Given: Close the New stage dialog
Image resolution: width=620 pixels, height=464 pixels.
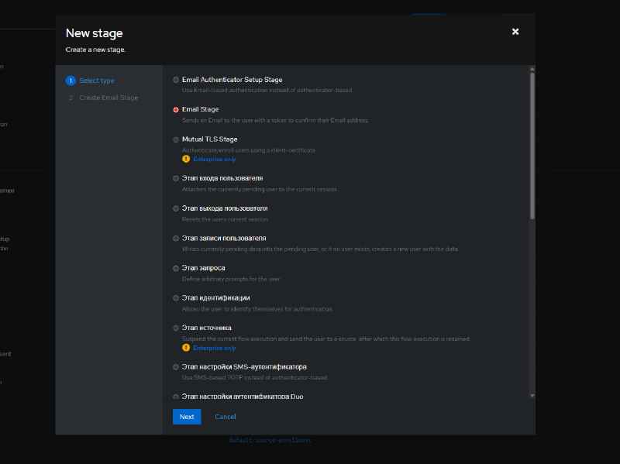Looking at the screenshot, I should [515, 32].
